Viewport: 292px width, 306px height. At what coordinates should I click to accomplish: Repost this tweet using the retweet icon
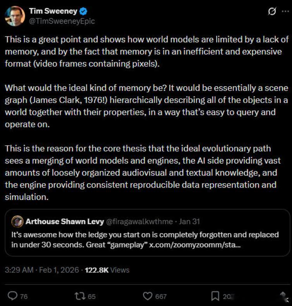79,296
